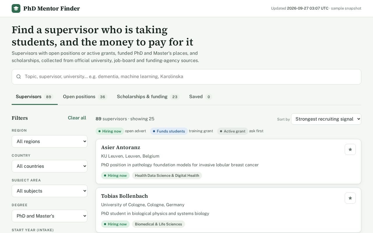This screenshot has width=373, height=233.
Task: Click the Updated 2026-09-27 timestamp text
Action: pyautogui.click(x=316, y=8)
